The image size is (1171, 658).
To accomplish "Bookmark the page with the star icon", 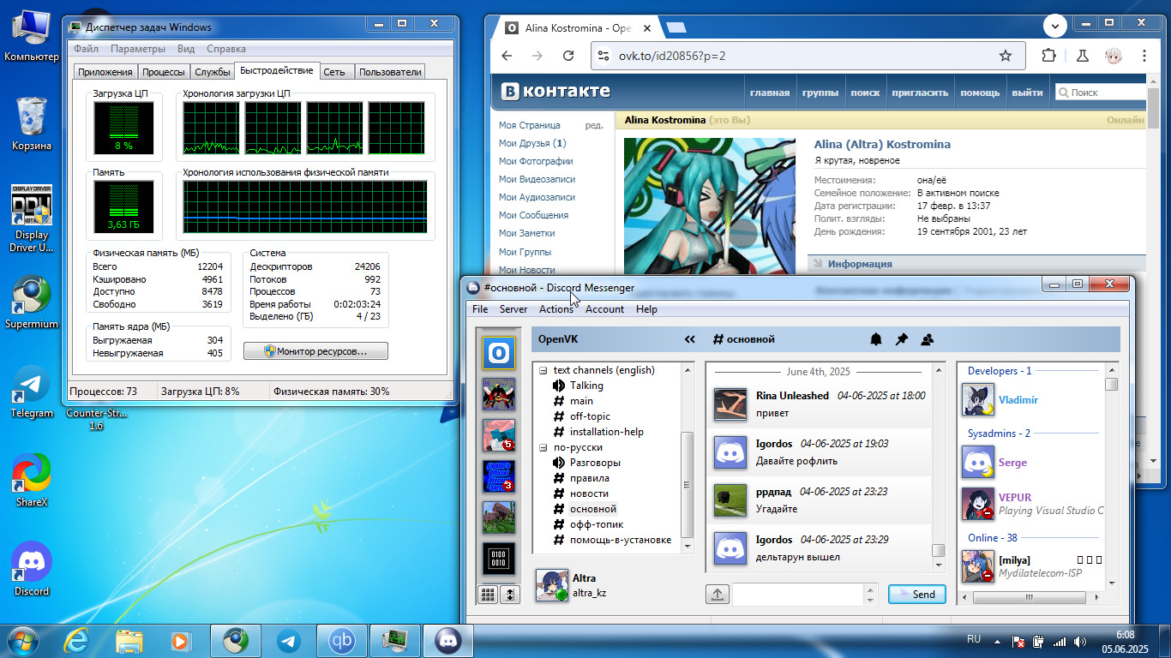I will pos(1006,56).
